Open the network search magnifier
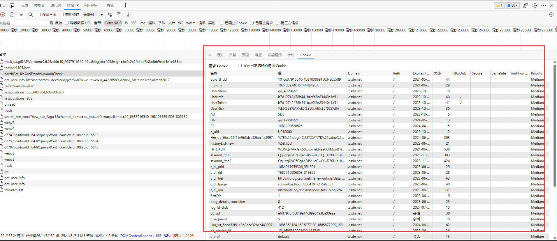557x241 pixels. (x=31, y=15)
